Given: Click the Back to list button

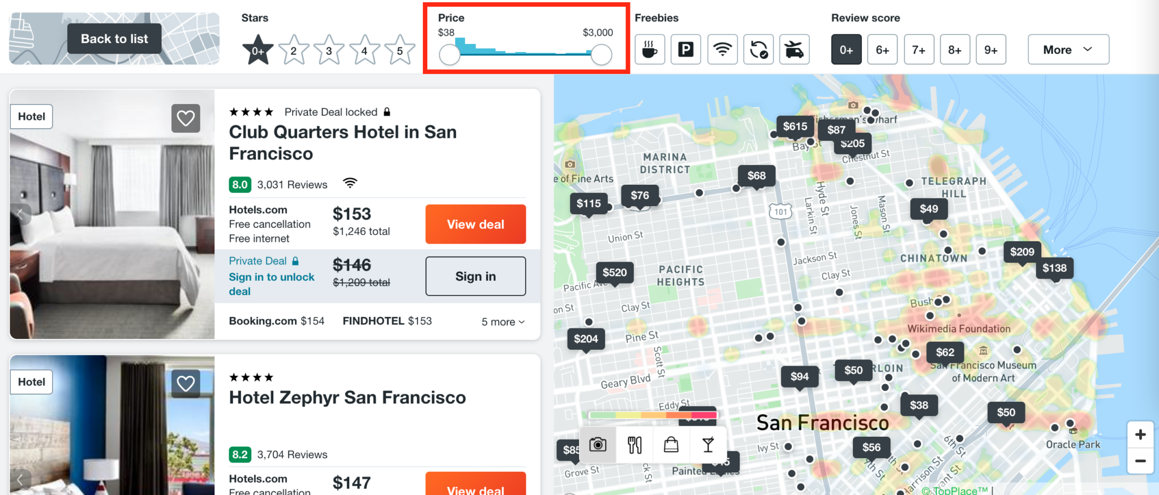Looking at the screenshot, I should point(114,38).
